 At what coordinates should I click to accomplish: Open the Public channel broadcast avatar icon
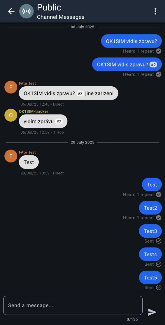click(26, 11)
